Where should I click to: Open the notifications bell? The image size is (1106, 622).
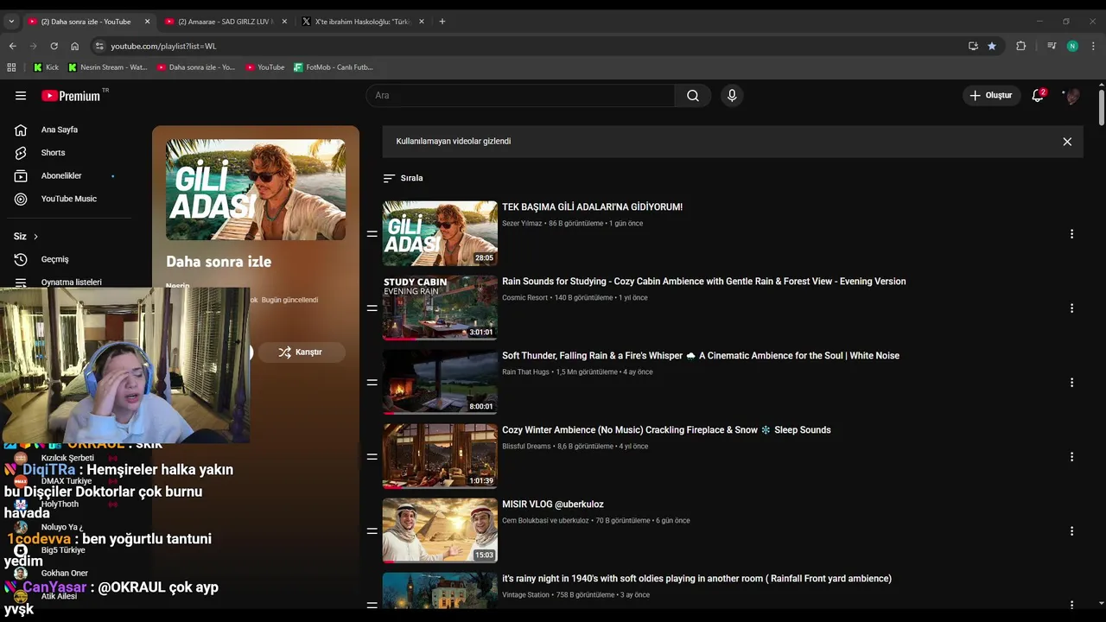click(x=1038, y=96)
